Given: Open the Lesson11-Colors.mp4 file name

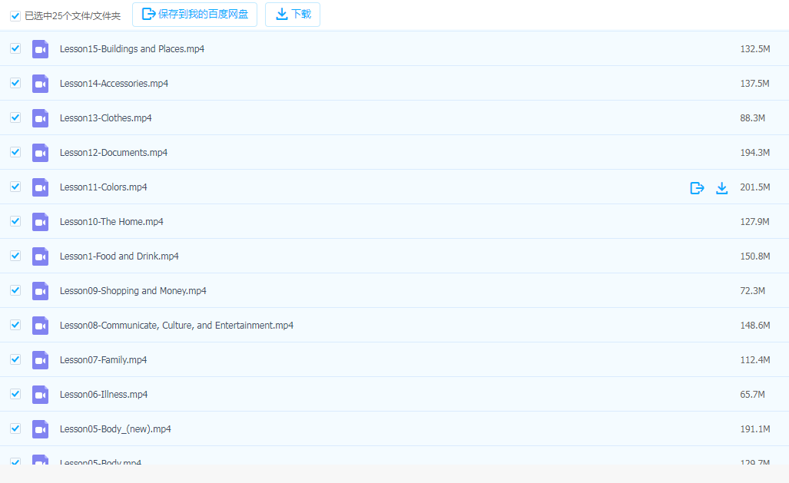Looking at the screenshot, I should [x=103, y=187].
